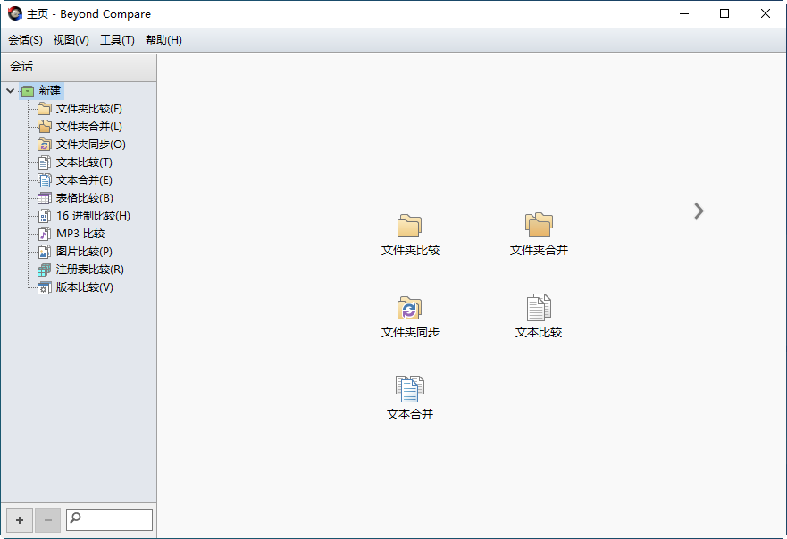
Task: Open 文本合并 large icon in main area
Action: (x=409, y=389)
